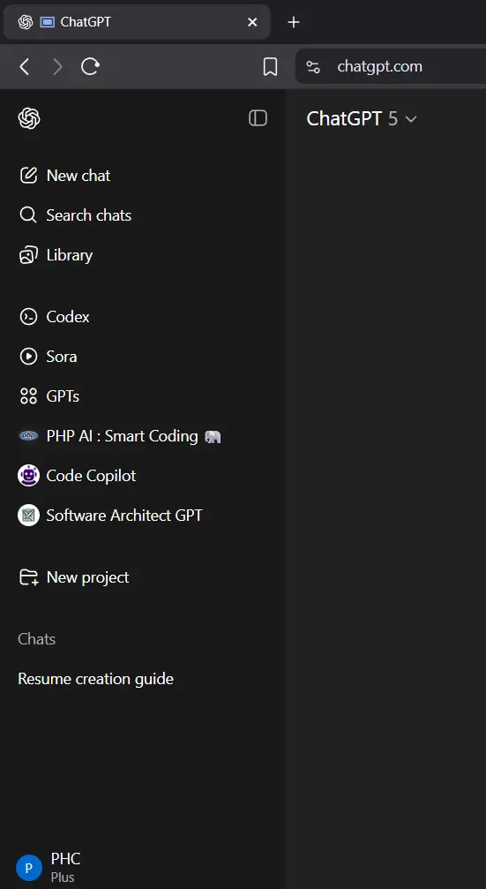This screenshot has width=486, height=889.
Task: Open Codex from the sidebar
Action: click(143, 316)
